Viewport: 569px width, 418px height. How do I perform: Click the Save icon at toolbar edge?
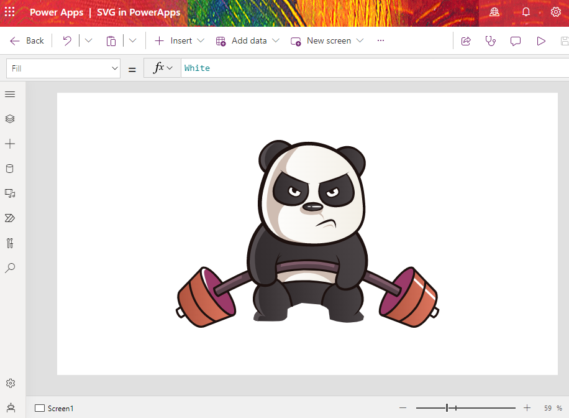coord(565,40)
